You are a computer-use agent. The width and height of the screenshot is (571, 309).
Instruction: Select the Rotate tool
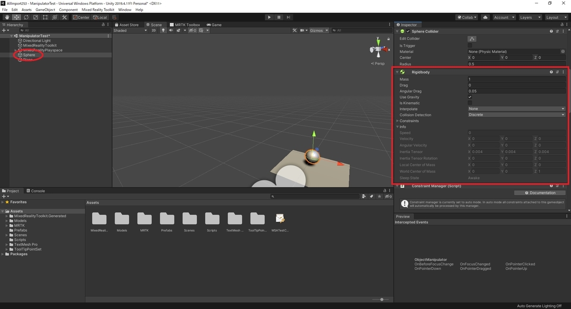click(26, 18)
